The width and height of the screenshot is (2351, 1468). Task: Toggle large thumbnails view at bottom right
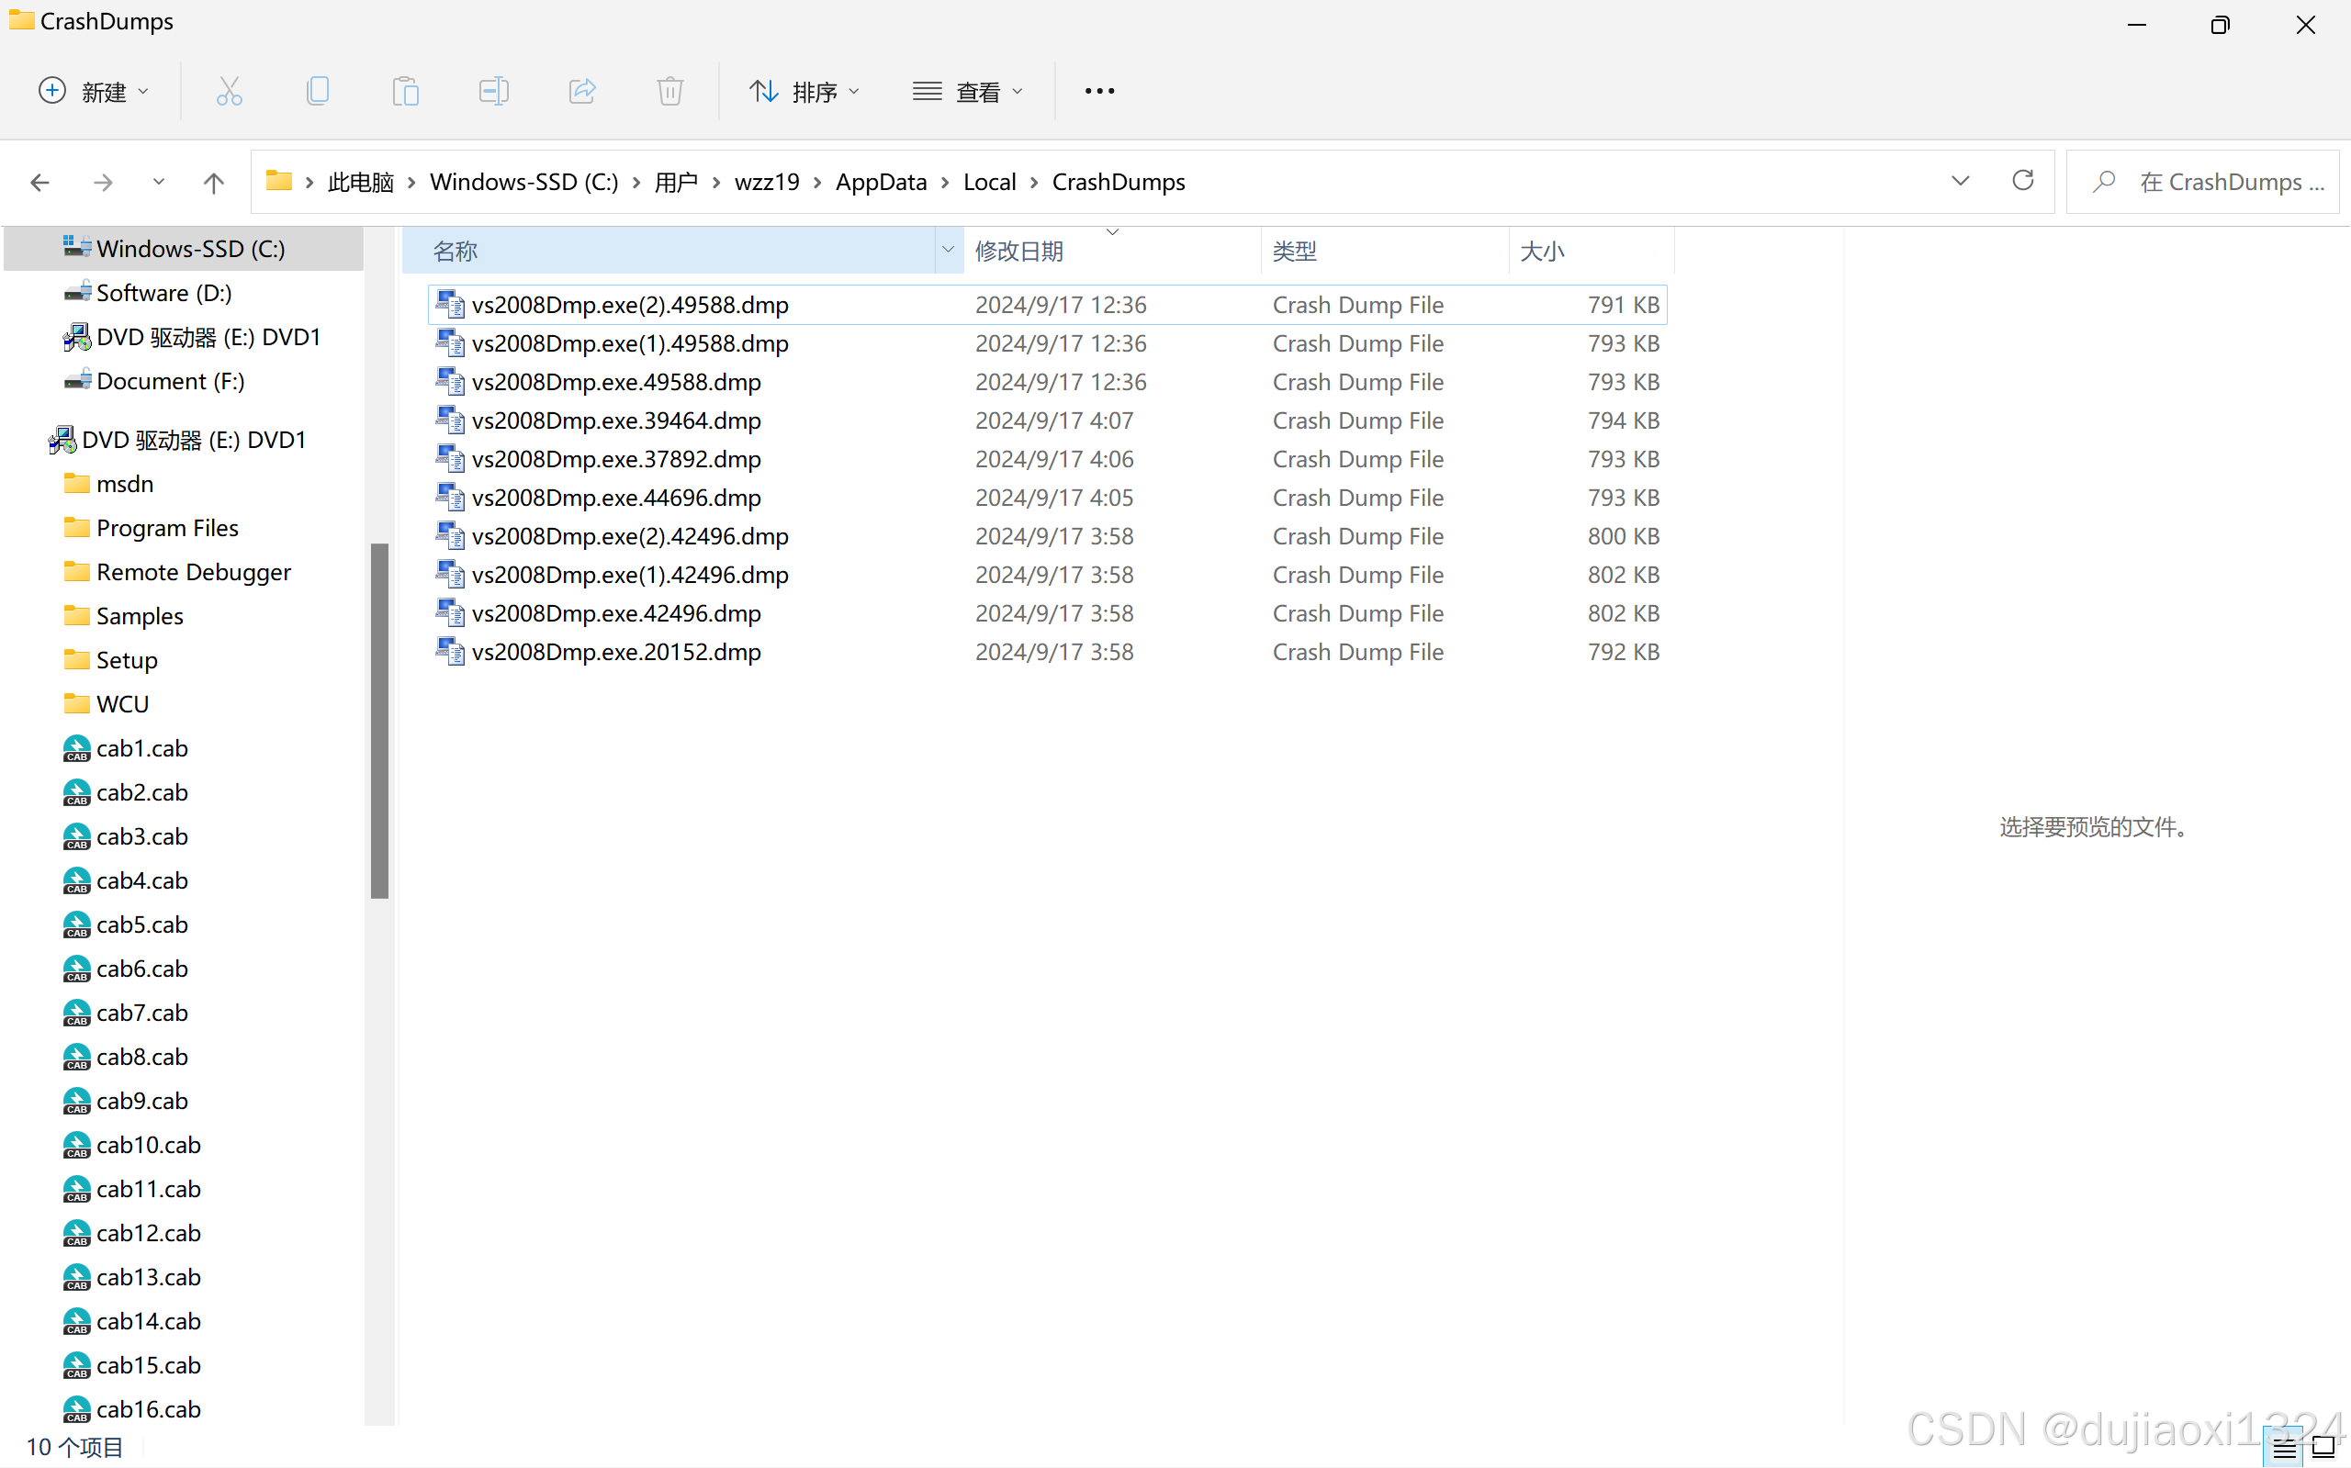[x=2324, y=1447]
